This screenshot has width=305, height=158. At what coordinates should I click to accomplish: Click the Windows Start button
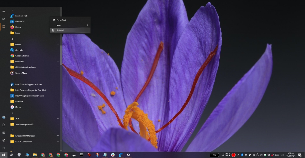(4, 155)
